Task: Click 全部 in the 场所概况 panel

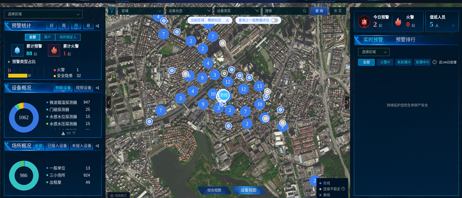Action: coord(39,146)
